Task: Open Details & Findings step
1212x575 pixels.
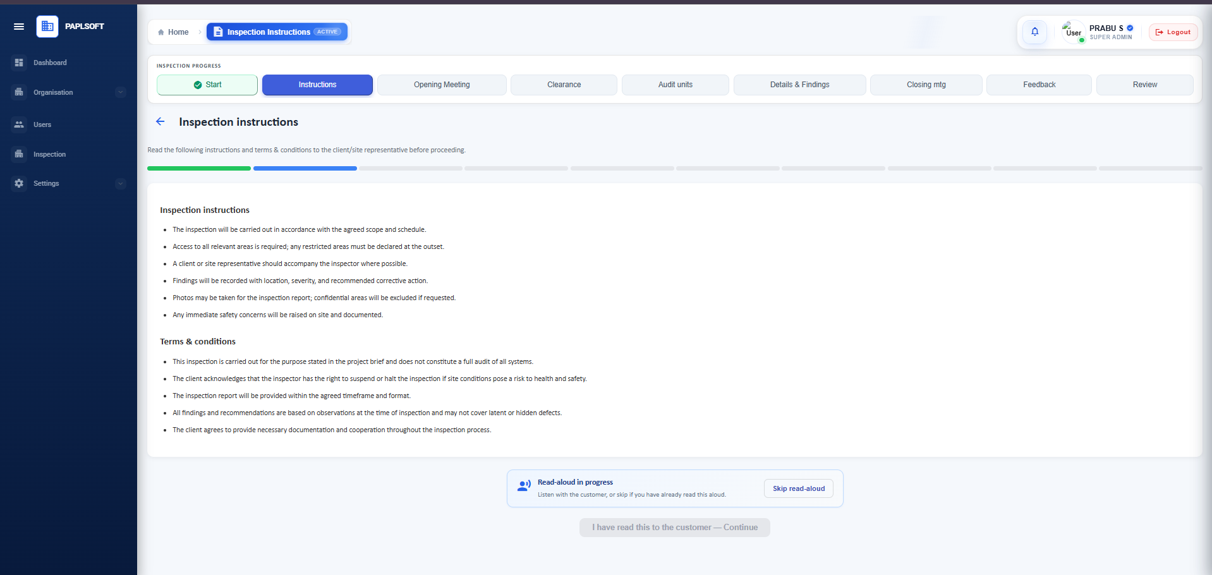Action: tap(799, 85)
